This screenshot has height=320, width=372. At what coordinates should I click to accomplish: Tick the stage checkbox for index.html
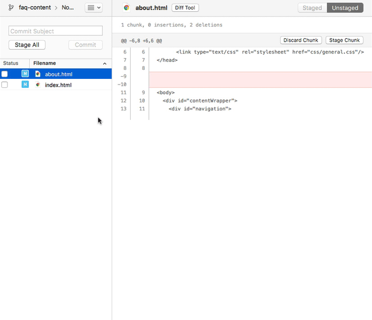click(5, 85)
